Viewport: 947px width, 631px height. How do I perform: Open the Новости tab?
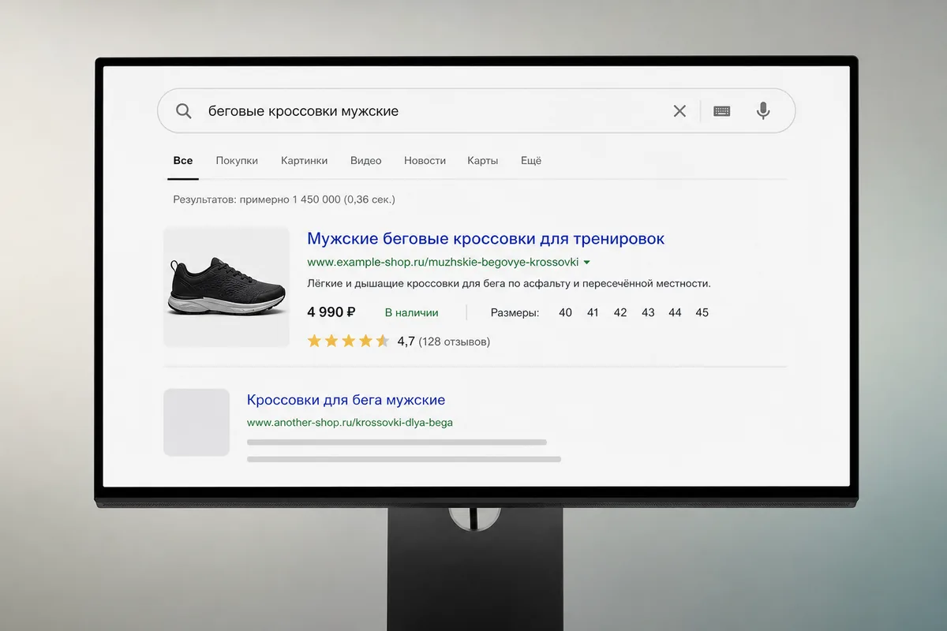pos(425,160)
